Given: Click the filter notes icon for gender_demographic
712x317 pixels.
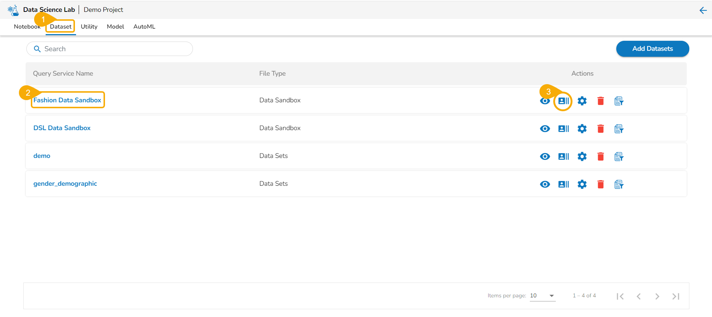Looking at the screenshot, I should tap(619, 184).
